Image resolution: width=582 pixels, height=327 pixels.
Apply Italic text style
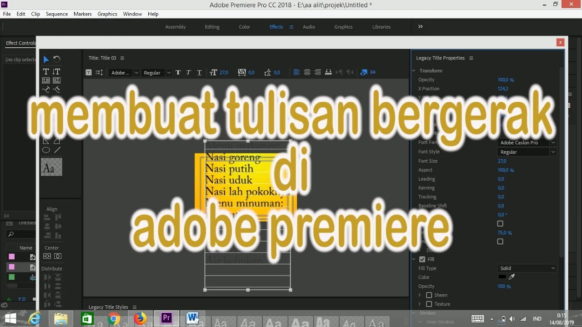(188, 72)
